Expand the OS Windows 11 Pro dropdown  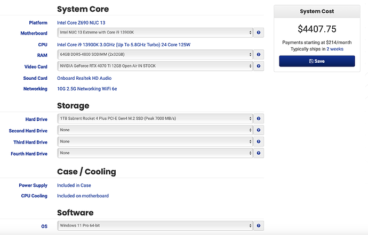pos(155,225)
